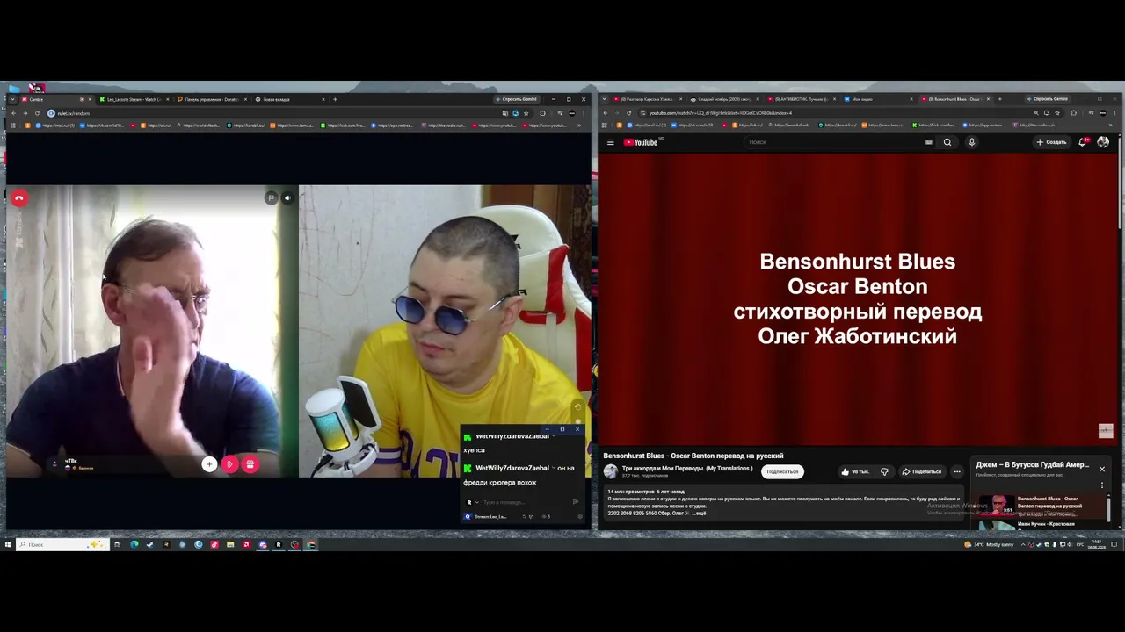Start YouTube voice search with the microphone
The height and width of the screenshot is (632, 1125).
click(971, 142)
